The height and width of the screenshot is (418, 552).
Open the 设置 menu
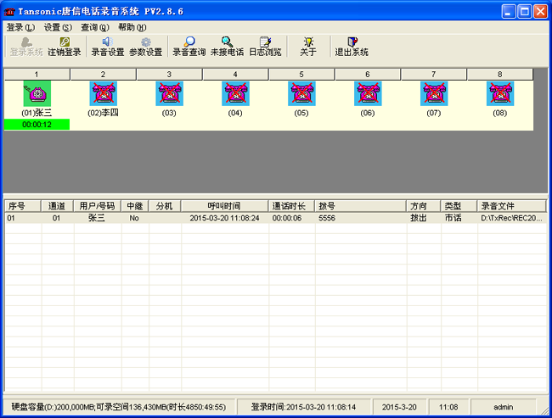click(x=58, y=27)
